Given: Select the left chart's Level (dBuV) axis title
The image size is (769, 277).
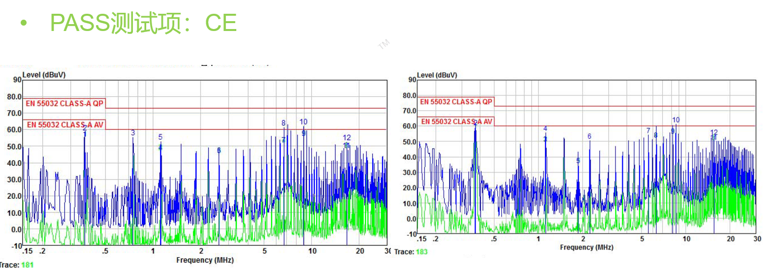Looking at the screenshot, I should [44, 75].
